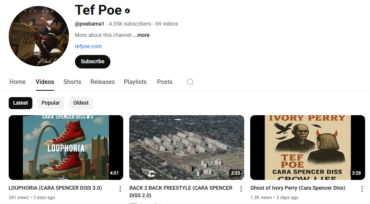370x204 pixels.
Task: Open the Playlists tab
Action: (x=135, y=82)
